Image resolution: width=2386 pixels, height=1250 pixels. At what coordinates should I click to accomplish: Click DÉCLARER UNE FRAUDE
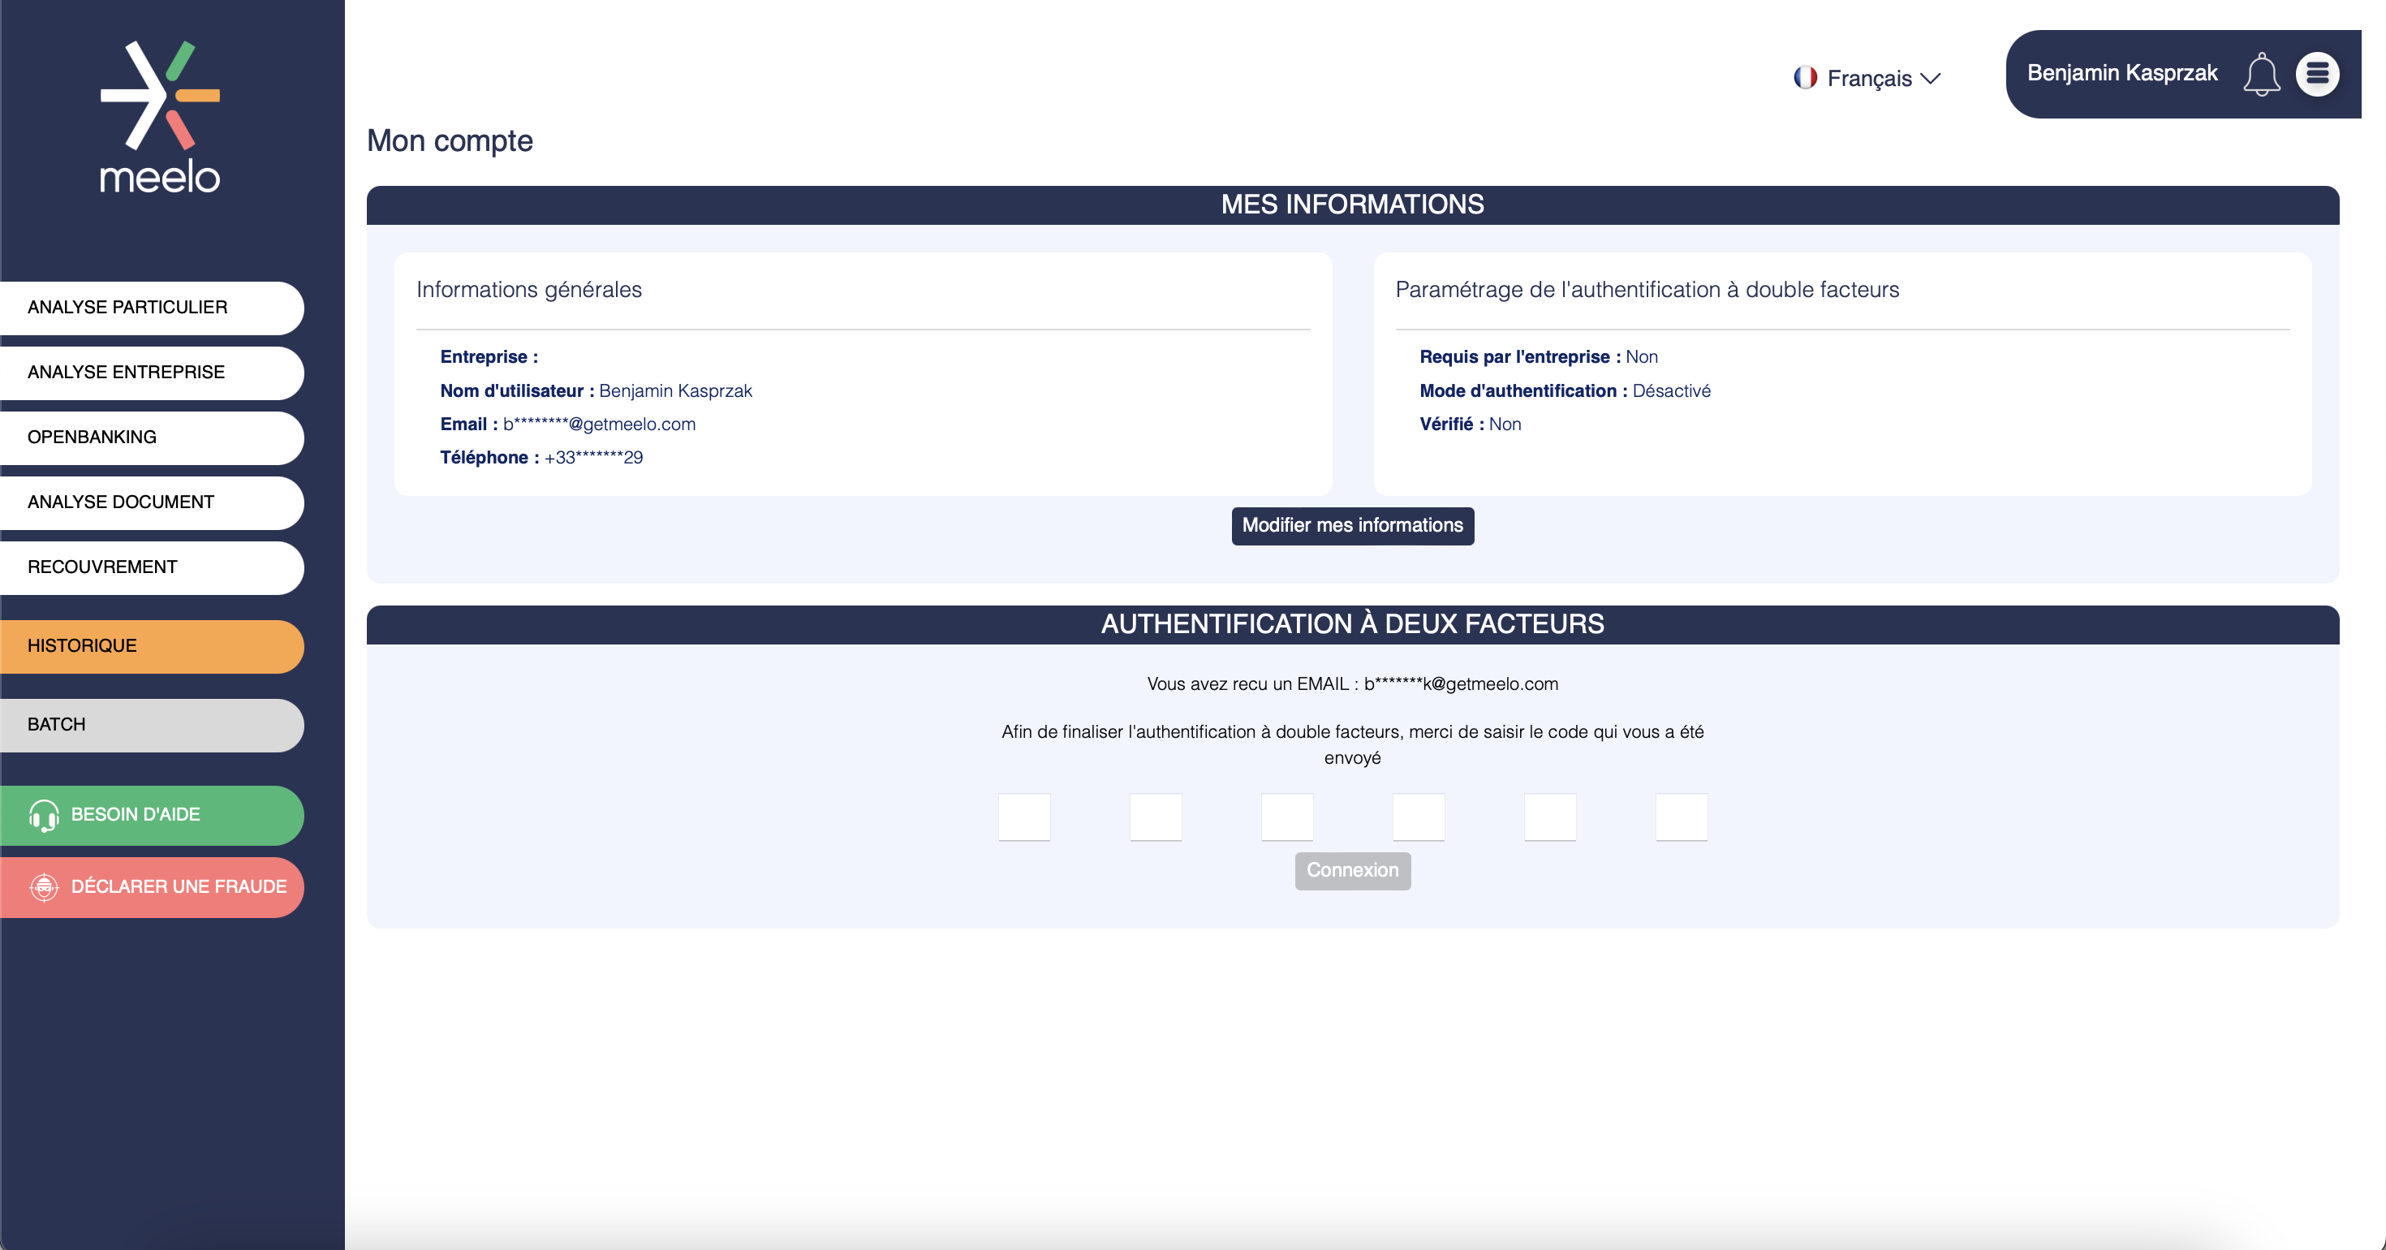[152, 886]
